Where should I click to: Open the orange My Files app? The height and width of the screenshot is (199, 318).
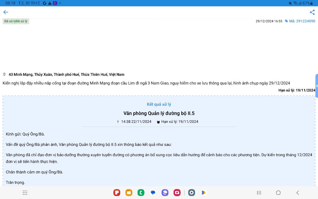click(129, 193)
